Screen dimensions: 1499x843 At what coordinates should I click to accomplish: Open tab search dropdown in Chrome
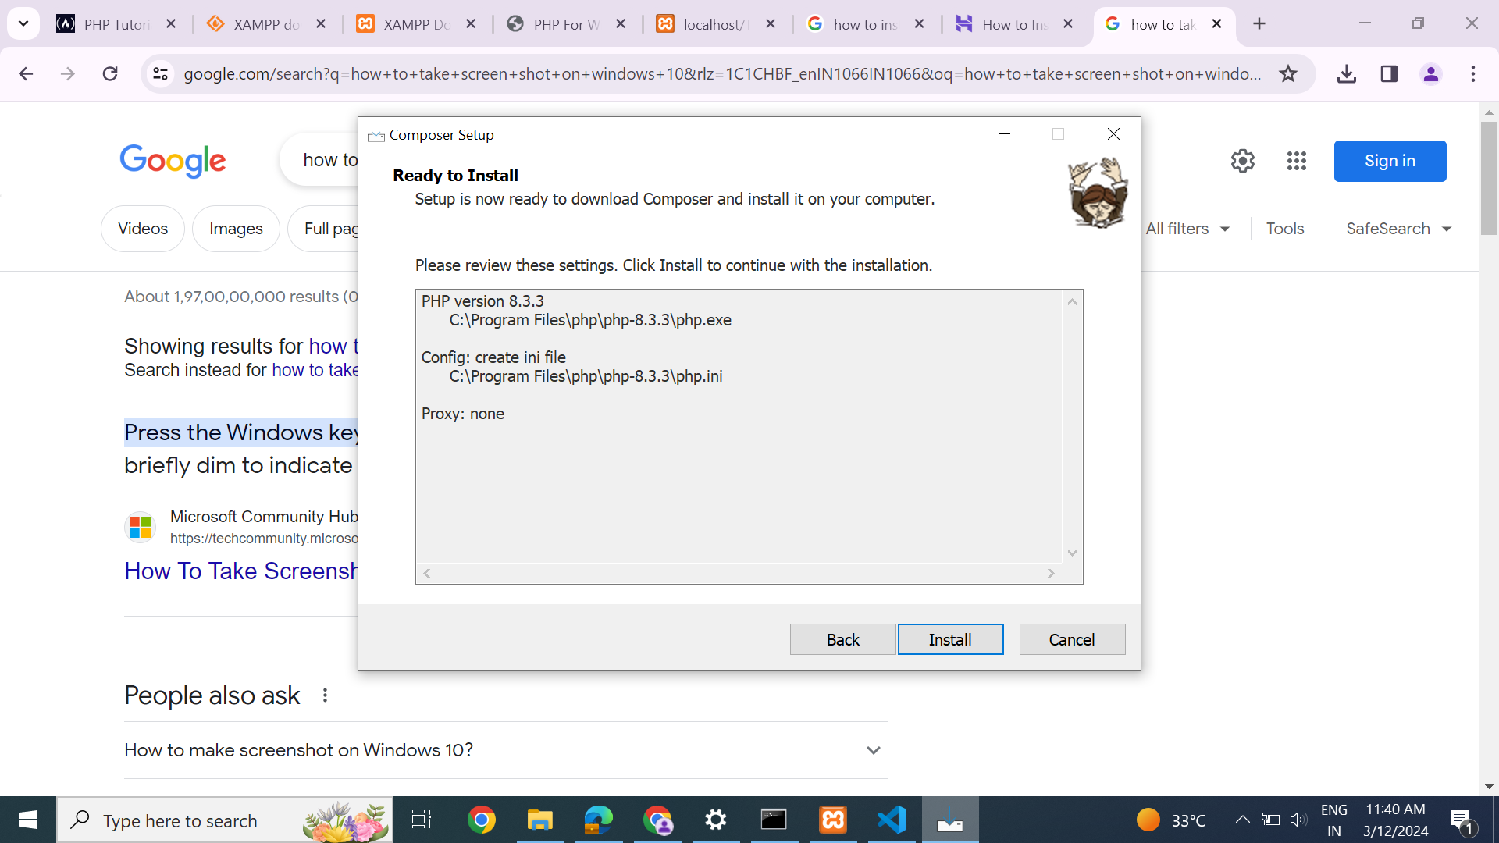click(x=23, y=24)
